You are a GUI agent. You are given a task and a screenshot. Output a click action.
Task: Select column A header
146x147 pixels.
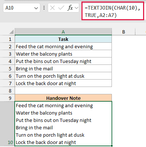[63, 32]
